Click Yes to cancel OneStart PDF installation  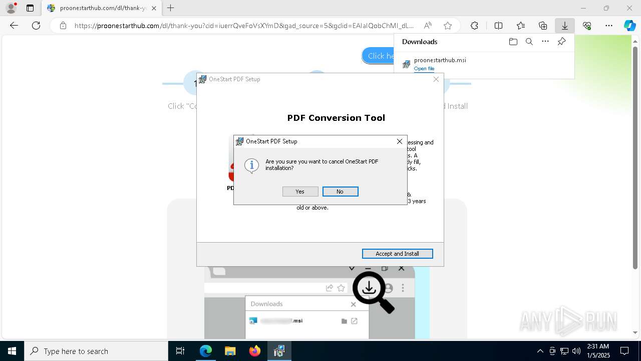(x=300, y=192)
